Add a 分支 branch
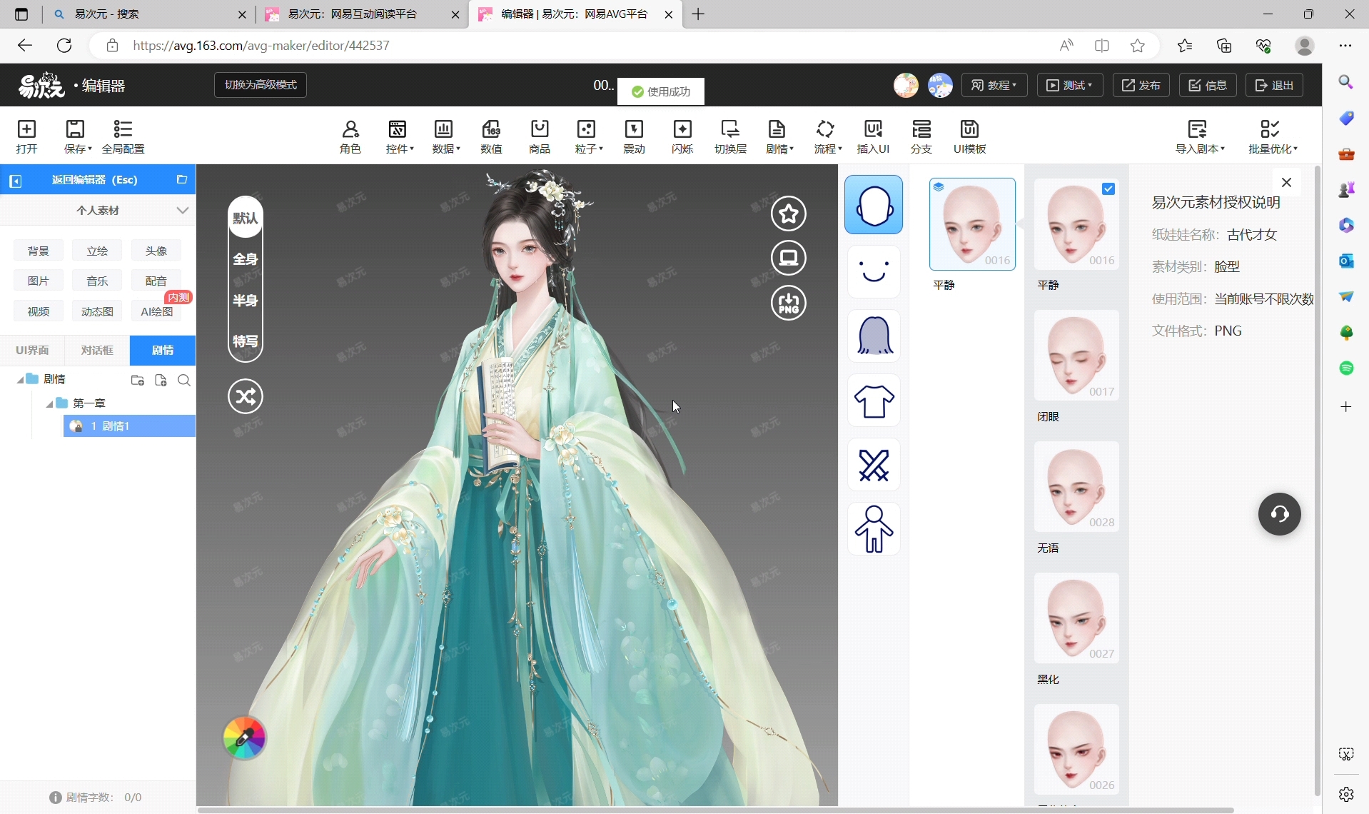The height and width of the screenshot is (814, 1369). click(921, 136)
